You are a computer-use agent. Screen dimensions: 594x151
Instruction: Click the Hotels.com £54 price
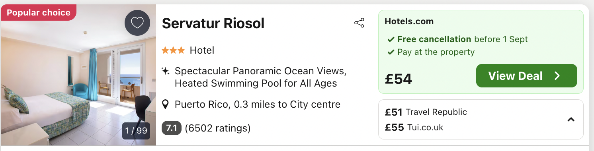(399, 78)
